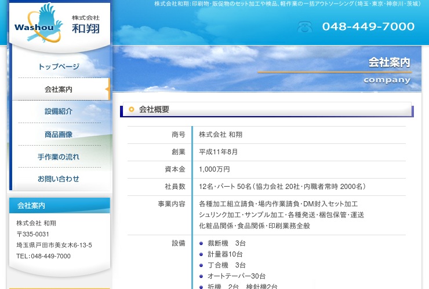Go to the 設備紹介 page

pyautogui.click(x=59, y=112)
